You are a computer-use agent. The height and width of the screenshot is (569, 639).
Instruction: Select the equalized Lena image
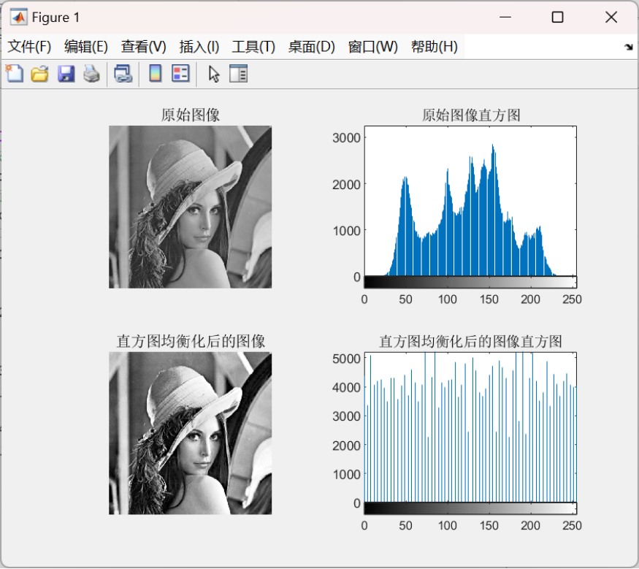[x=190, y=433]
